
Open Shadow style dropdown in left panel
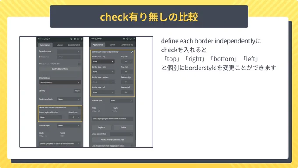pyautogui.click(x=69, y=125)
